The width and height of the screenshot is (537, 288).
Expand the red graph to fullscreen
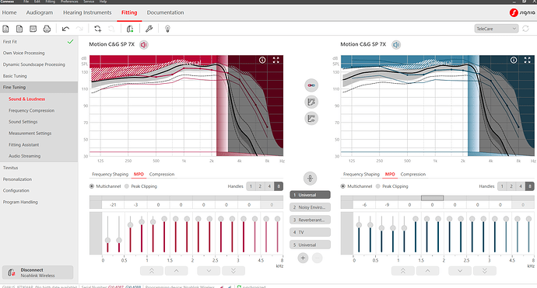click(276, 60)
